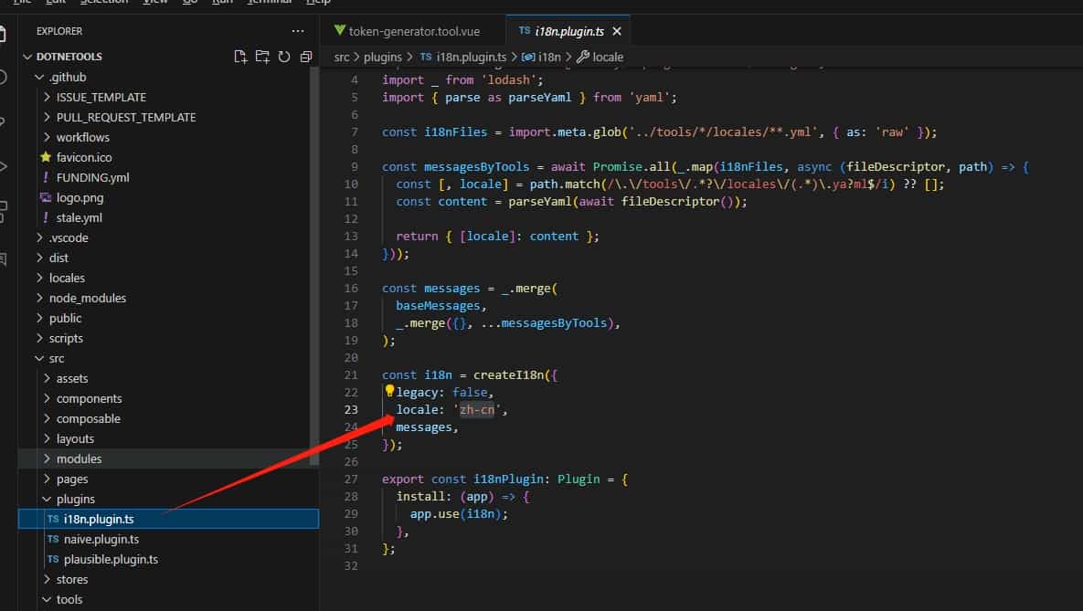Close the i18n.plugin.ts editor tab
Screen dimensions: 1083x611
(x=618, y=29)
